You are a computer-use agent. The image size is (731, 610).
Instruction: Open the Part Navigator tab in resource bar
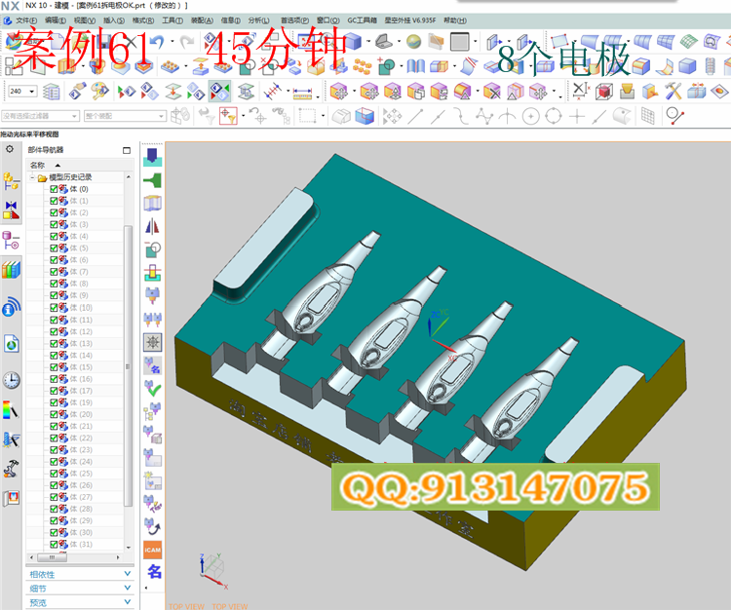(x=11, y=240)
